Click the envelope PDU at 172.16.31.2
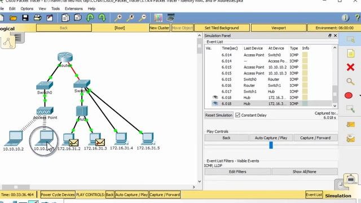Screen dimensions: 361x203 pyautogui.click(x=74, y=143)
